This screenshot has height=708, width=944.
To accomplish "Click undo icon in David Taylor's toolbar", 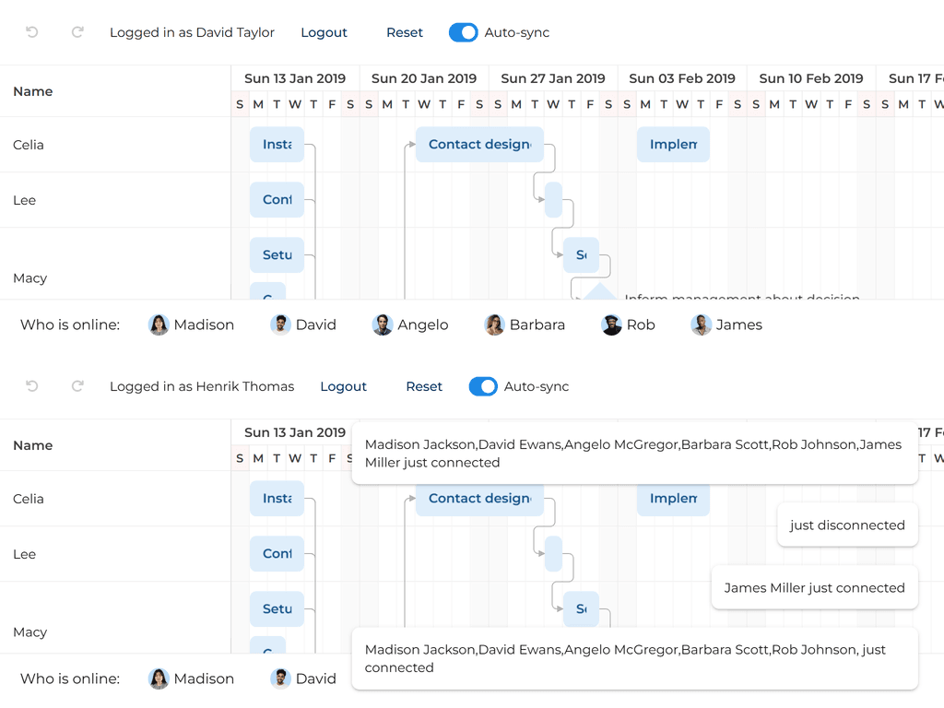I will pos(32,32).
